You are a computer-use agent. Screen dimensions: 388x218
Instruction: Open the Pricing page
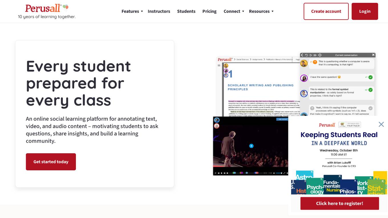click(x=209, y=11)
